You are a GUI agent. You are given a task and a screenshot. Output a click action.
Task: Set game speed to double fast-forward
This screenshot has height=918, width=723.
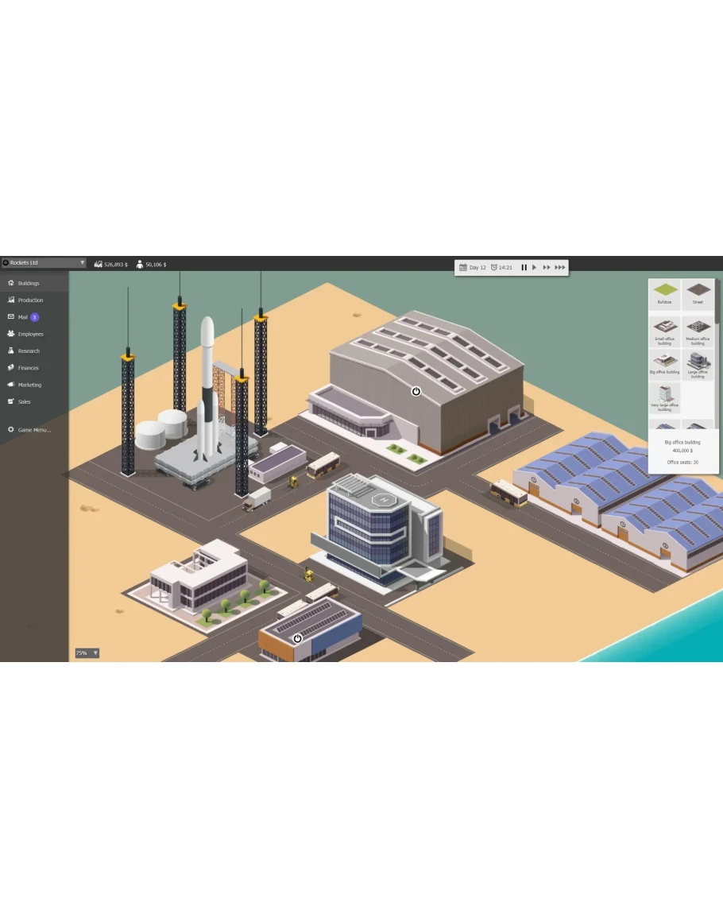(547, 268)
